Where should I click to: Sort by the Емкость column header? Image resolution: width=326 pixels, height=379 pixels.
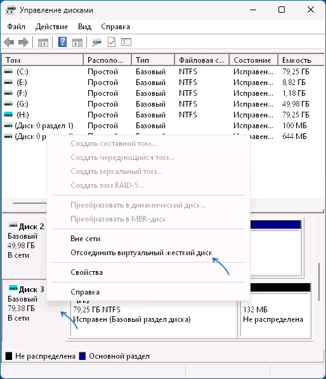(301, 60)
